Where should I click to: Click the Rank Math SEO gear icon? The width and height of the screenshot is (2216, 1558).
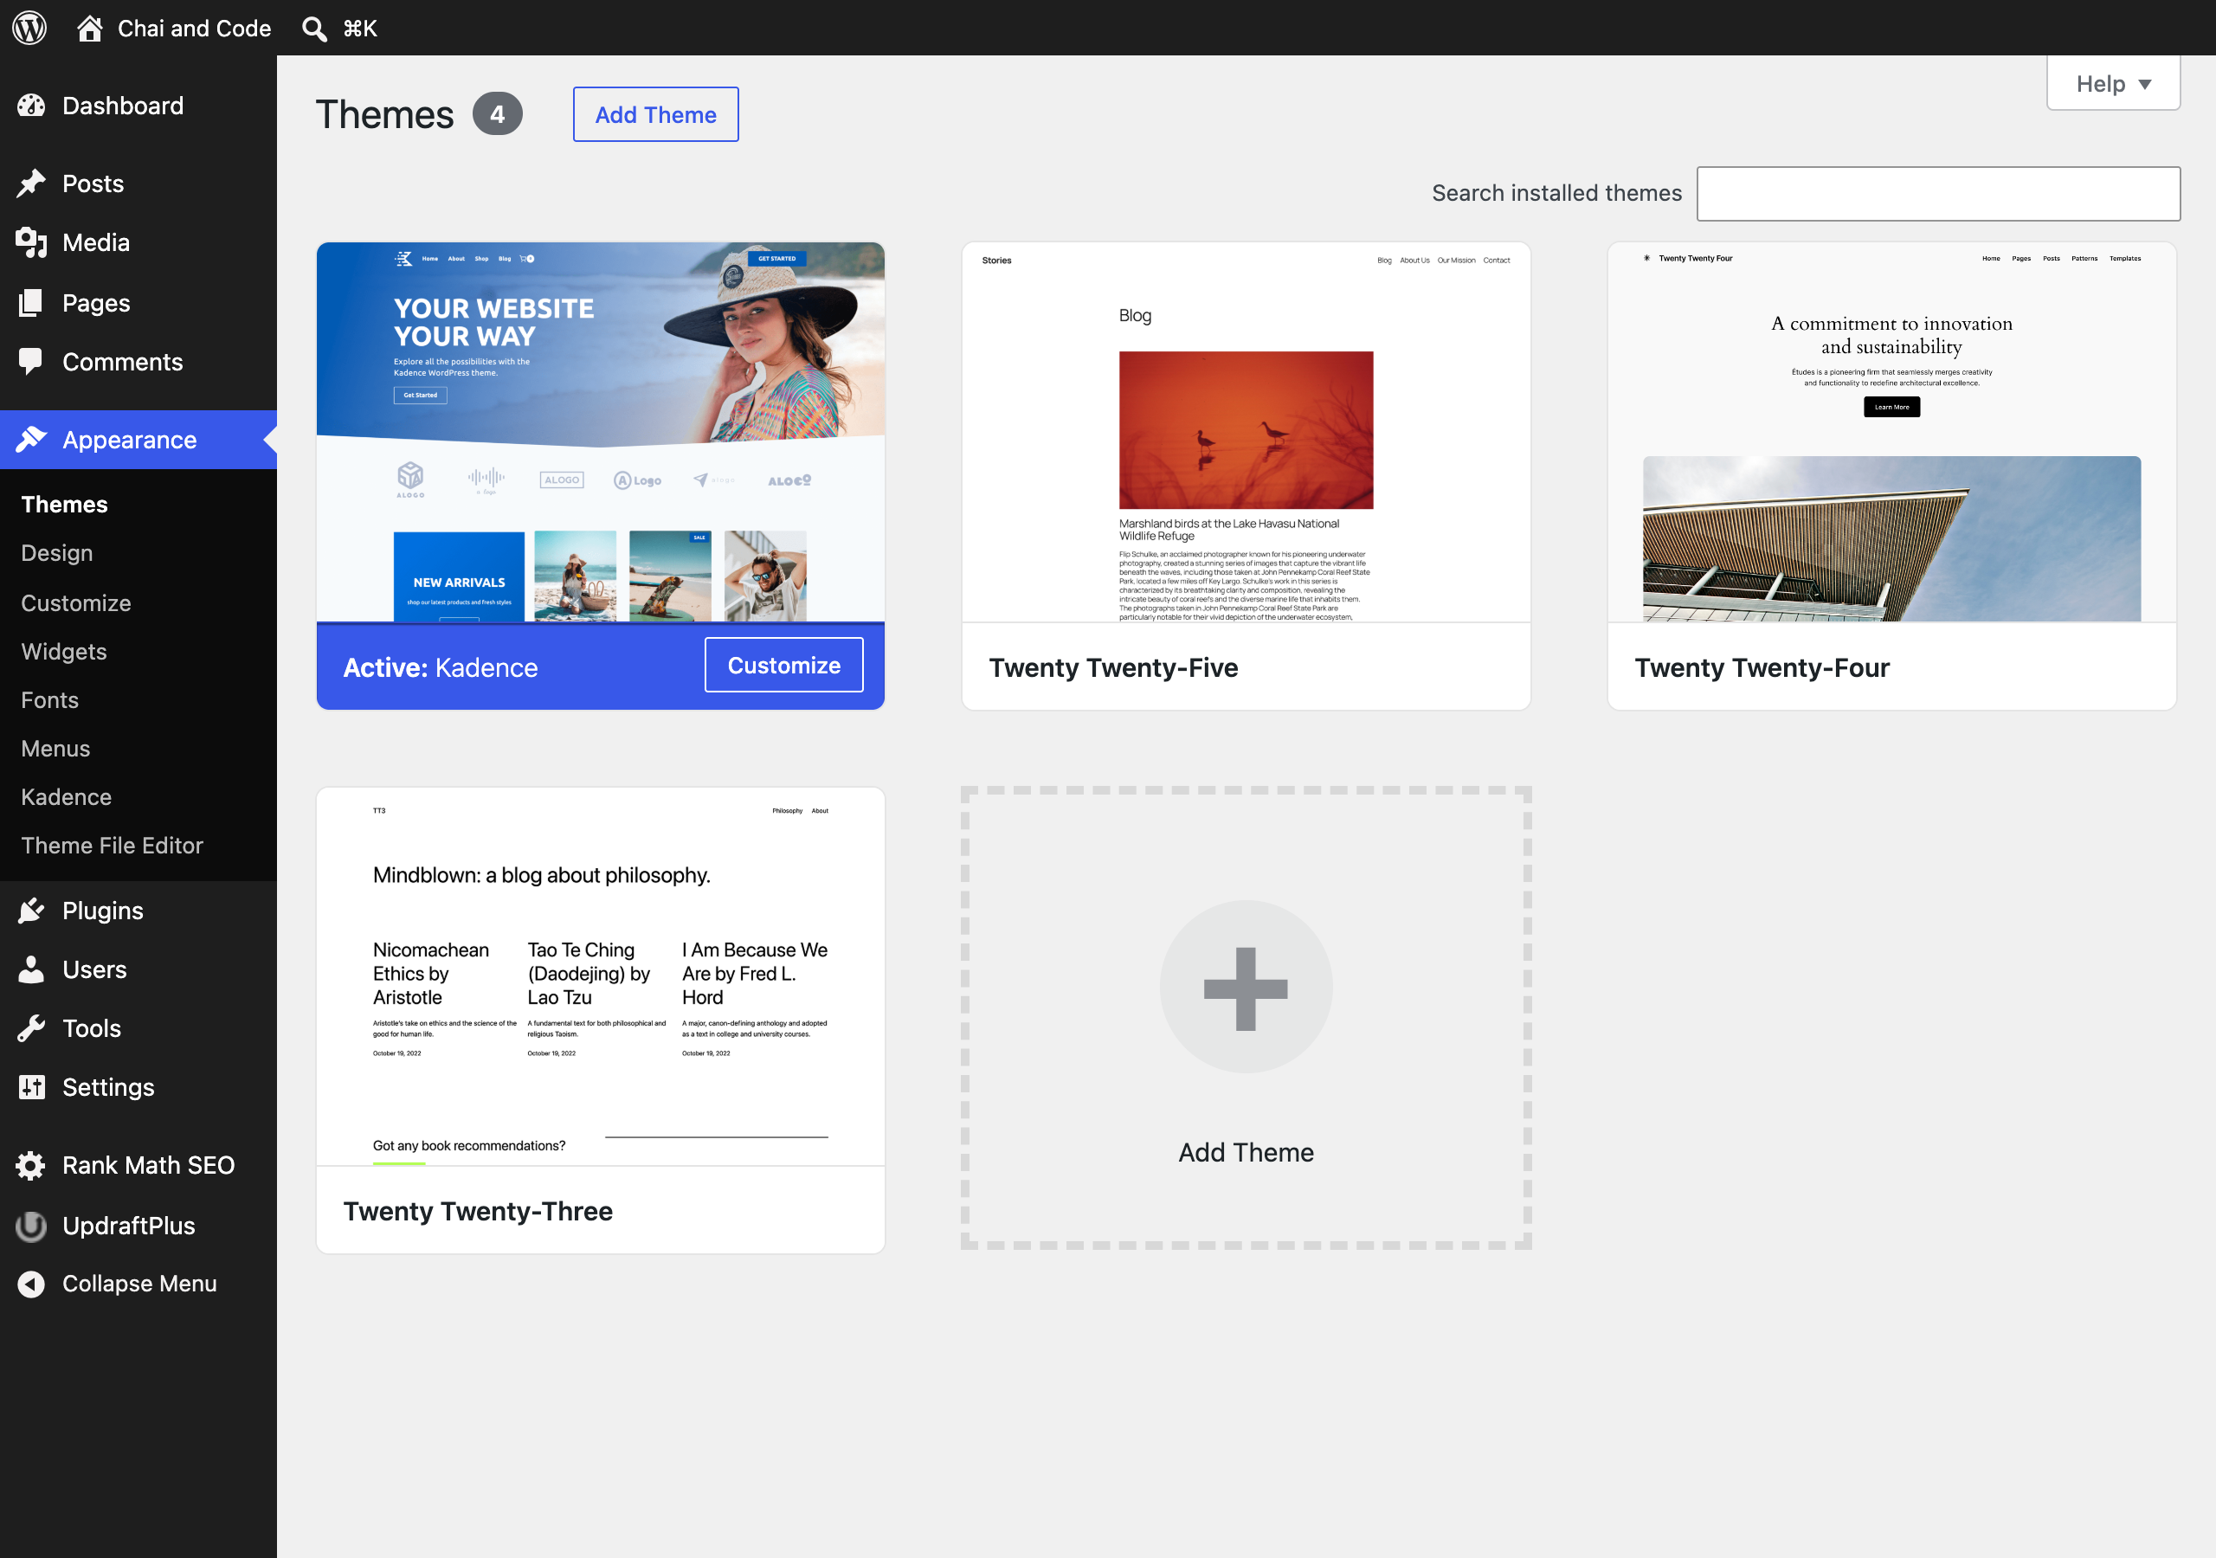pos(31,1165)
